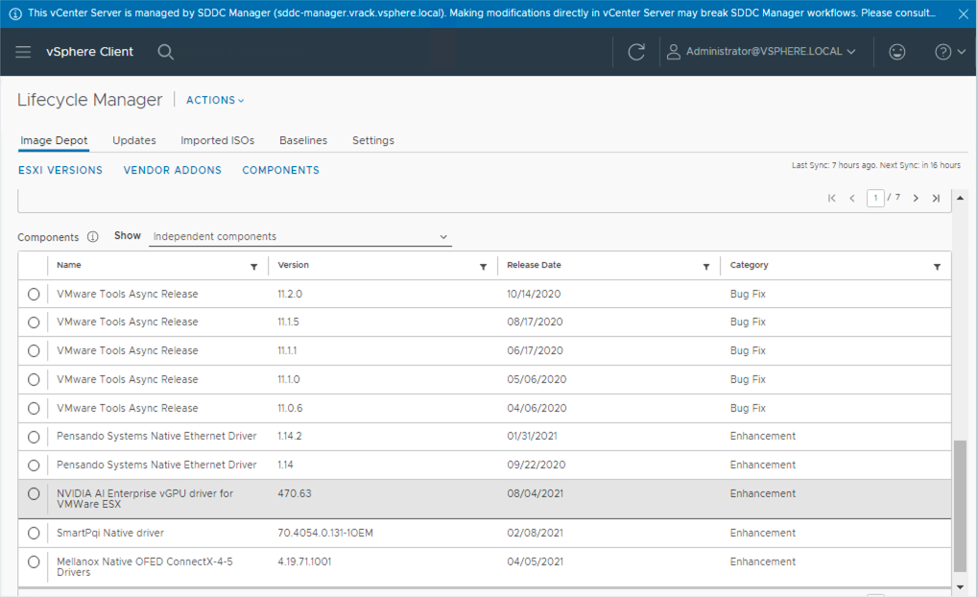Expand the Actions dropdown
Screen dimensions: 978x597
(215, 101)
